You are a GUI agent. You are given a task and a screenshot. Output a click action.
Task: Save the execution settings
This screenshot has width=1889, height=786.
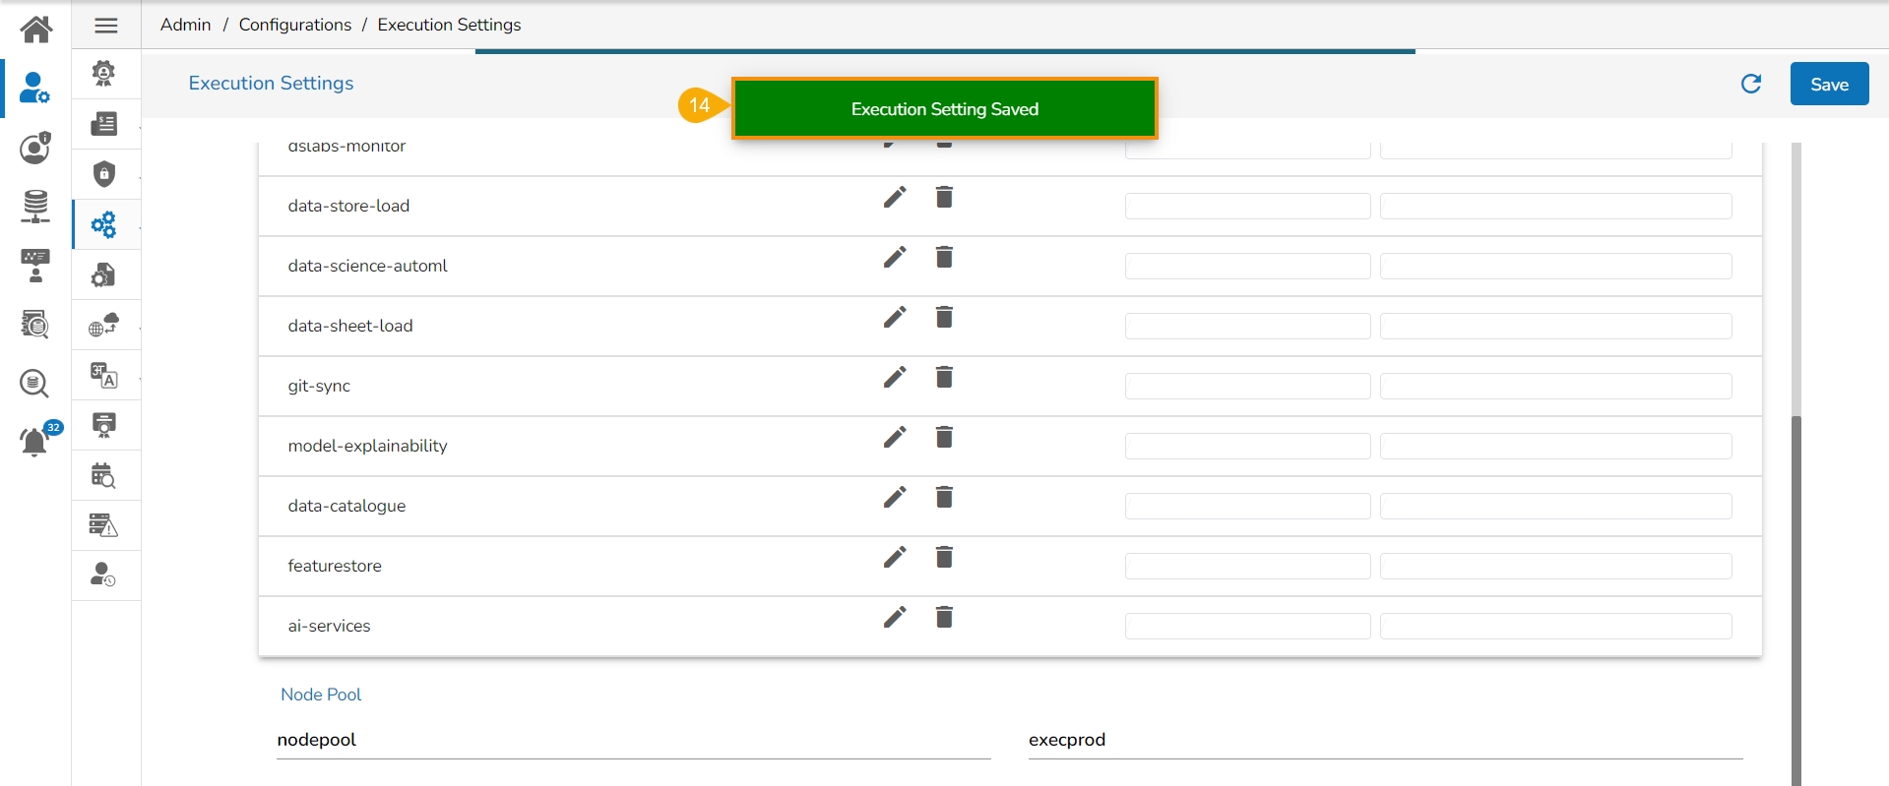[1829, 84]
